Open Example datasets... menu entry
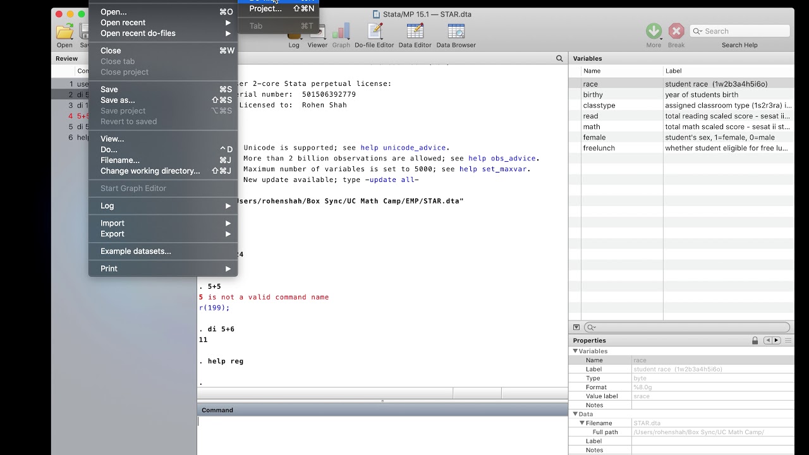Screen dimensions: 809x455 coord(163,251)
